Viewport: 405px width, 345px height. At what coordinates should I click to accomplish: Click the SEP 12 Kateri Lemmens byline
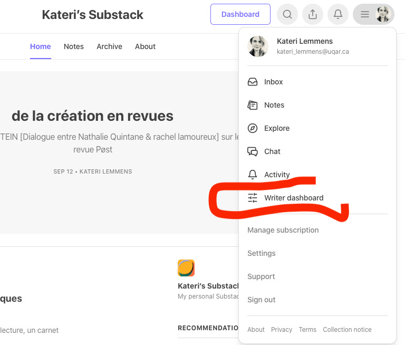tap(92, 171)
